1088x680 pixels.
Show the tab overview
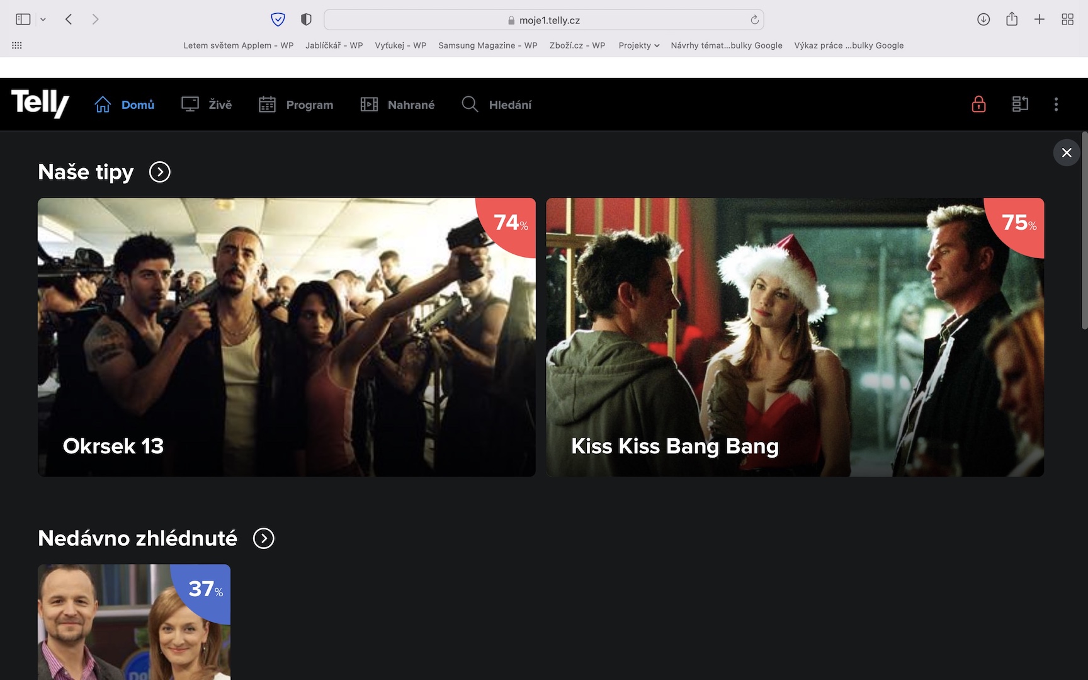coord(1067,20)
